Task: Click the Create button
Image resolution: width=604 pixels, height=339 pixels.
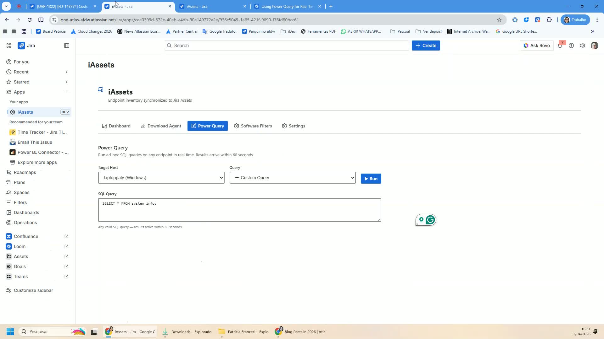Action: tap(426, 46)
